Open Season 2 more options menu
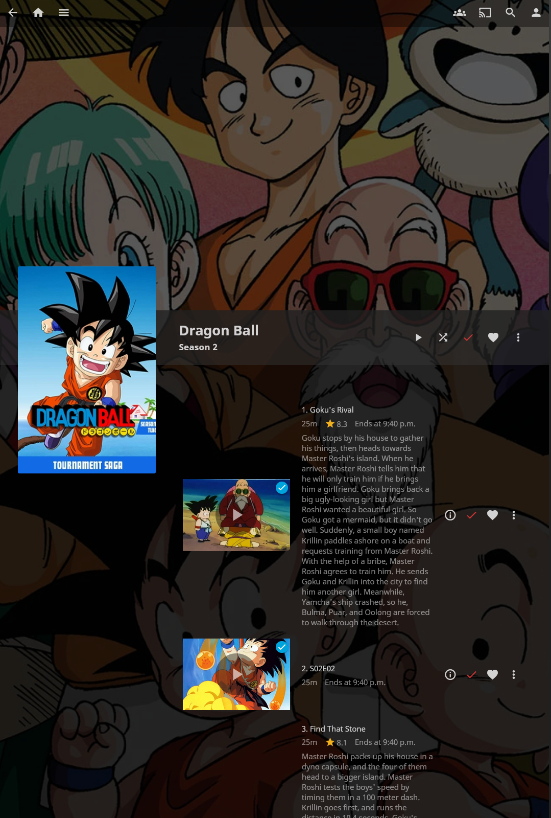Image resolution: width=551 pixels, height=818 pixels. 518,337
